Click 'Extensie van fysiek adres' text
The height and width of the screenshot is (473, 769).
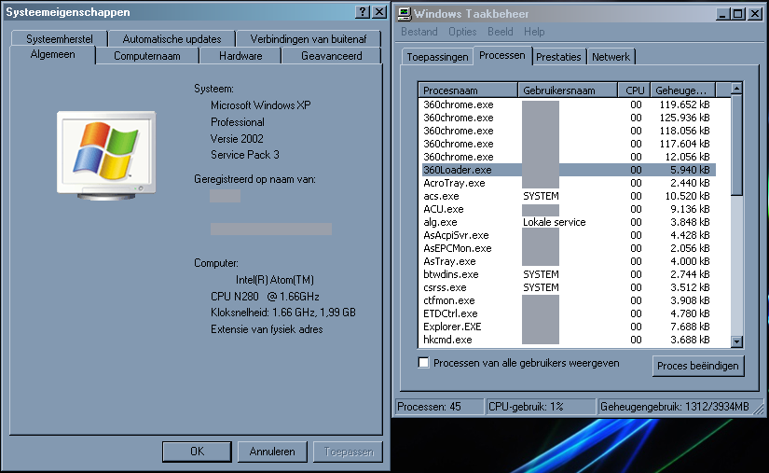click(x=267, y=329)
